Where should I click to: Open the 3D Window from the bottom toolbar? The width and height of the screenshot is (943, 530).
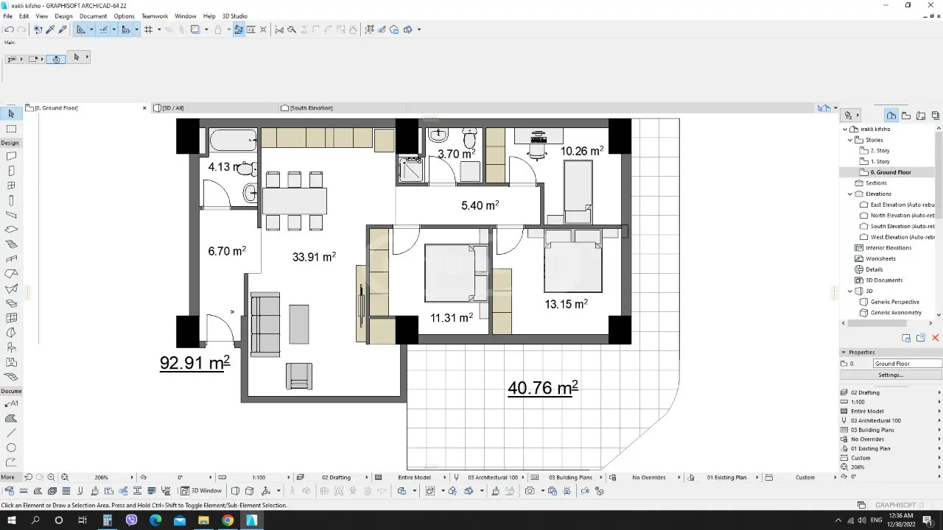point(202,491)
